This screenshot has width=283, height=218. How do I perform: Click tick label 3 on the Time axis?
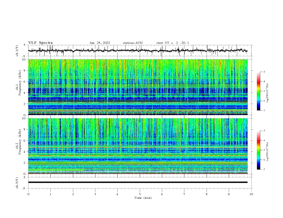[x=95, y=194]
